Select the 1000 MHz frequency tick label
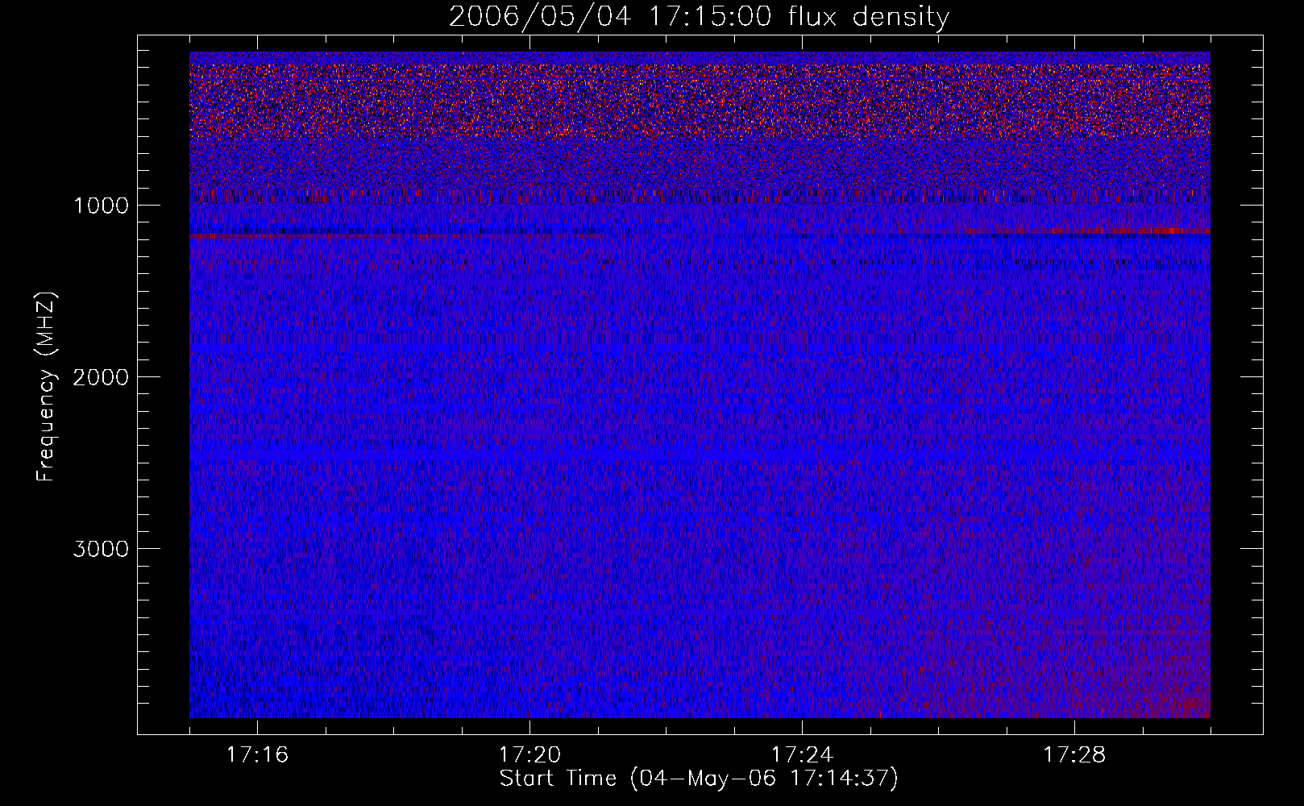1304x806 pixels. (x=101, y=206)
